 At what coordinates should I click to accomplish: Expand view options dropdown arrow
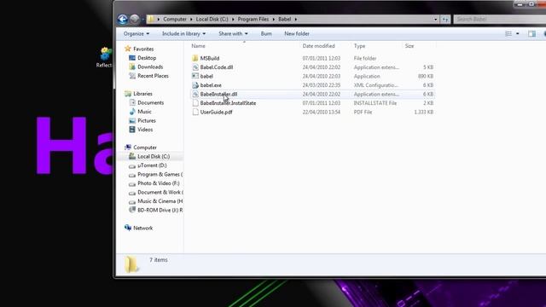pos(518,34)
